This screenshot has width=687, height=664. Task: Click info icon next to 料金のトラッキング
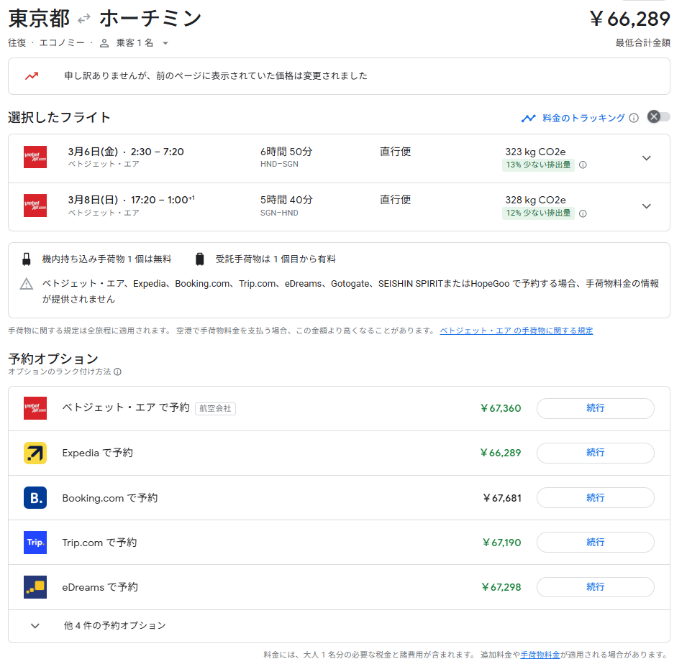coord(634,118)
